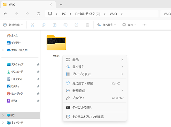Viewport: 171px width, 127px height.
Task: Choose 元に戻す - 移動 in context menu
Action: 95,83
